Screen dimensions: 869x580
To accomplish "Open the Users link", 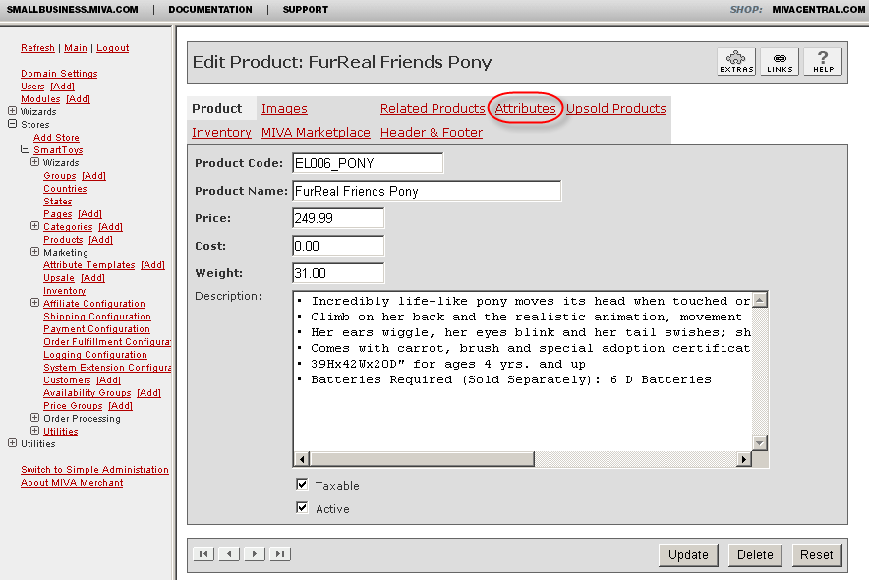I will 32,87.
